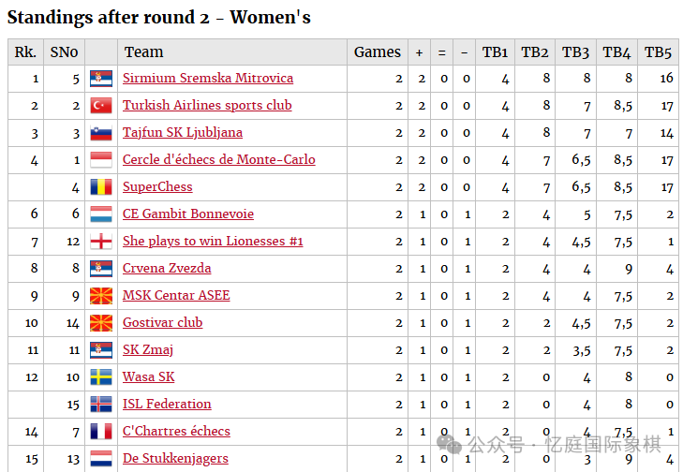Image resolution: width=683 pixels, height=472 pixels.
Task: Open the MSK Centar ASEE link
Action: tap(176, 296)
